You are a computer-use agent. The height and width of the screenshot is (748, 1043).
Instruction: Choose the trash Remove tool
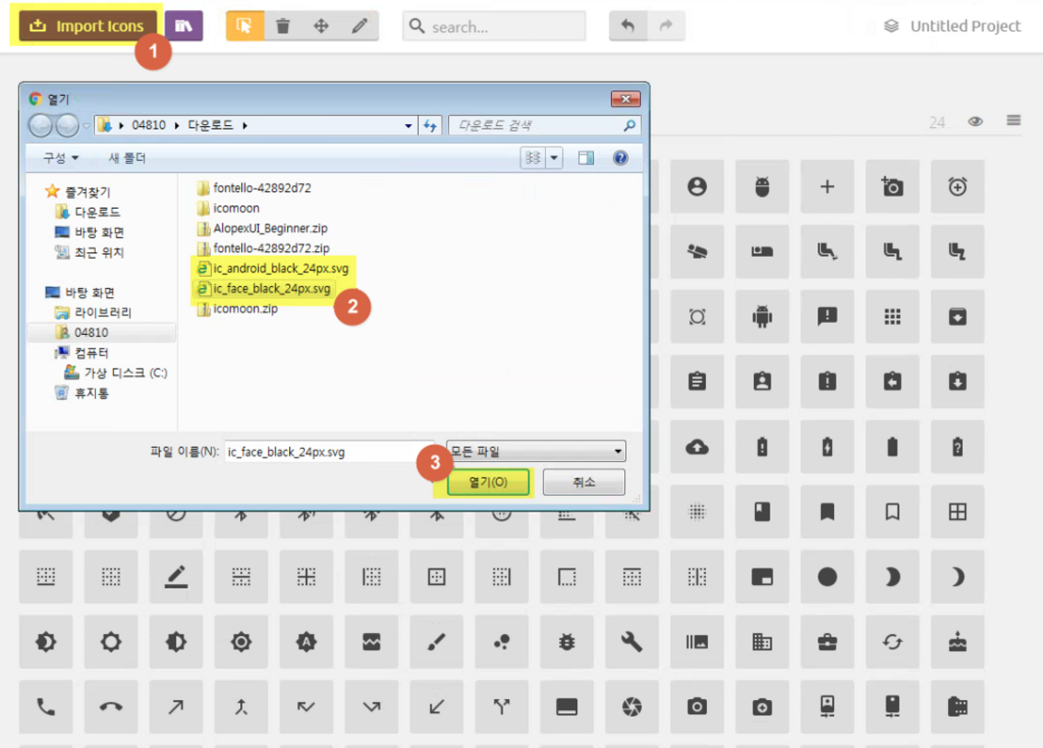coord(284,26)
